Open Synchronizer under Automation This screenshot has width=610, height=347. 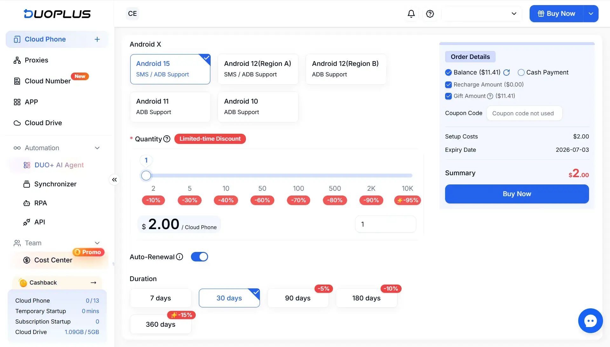tap(59, 184)
